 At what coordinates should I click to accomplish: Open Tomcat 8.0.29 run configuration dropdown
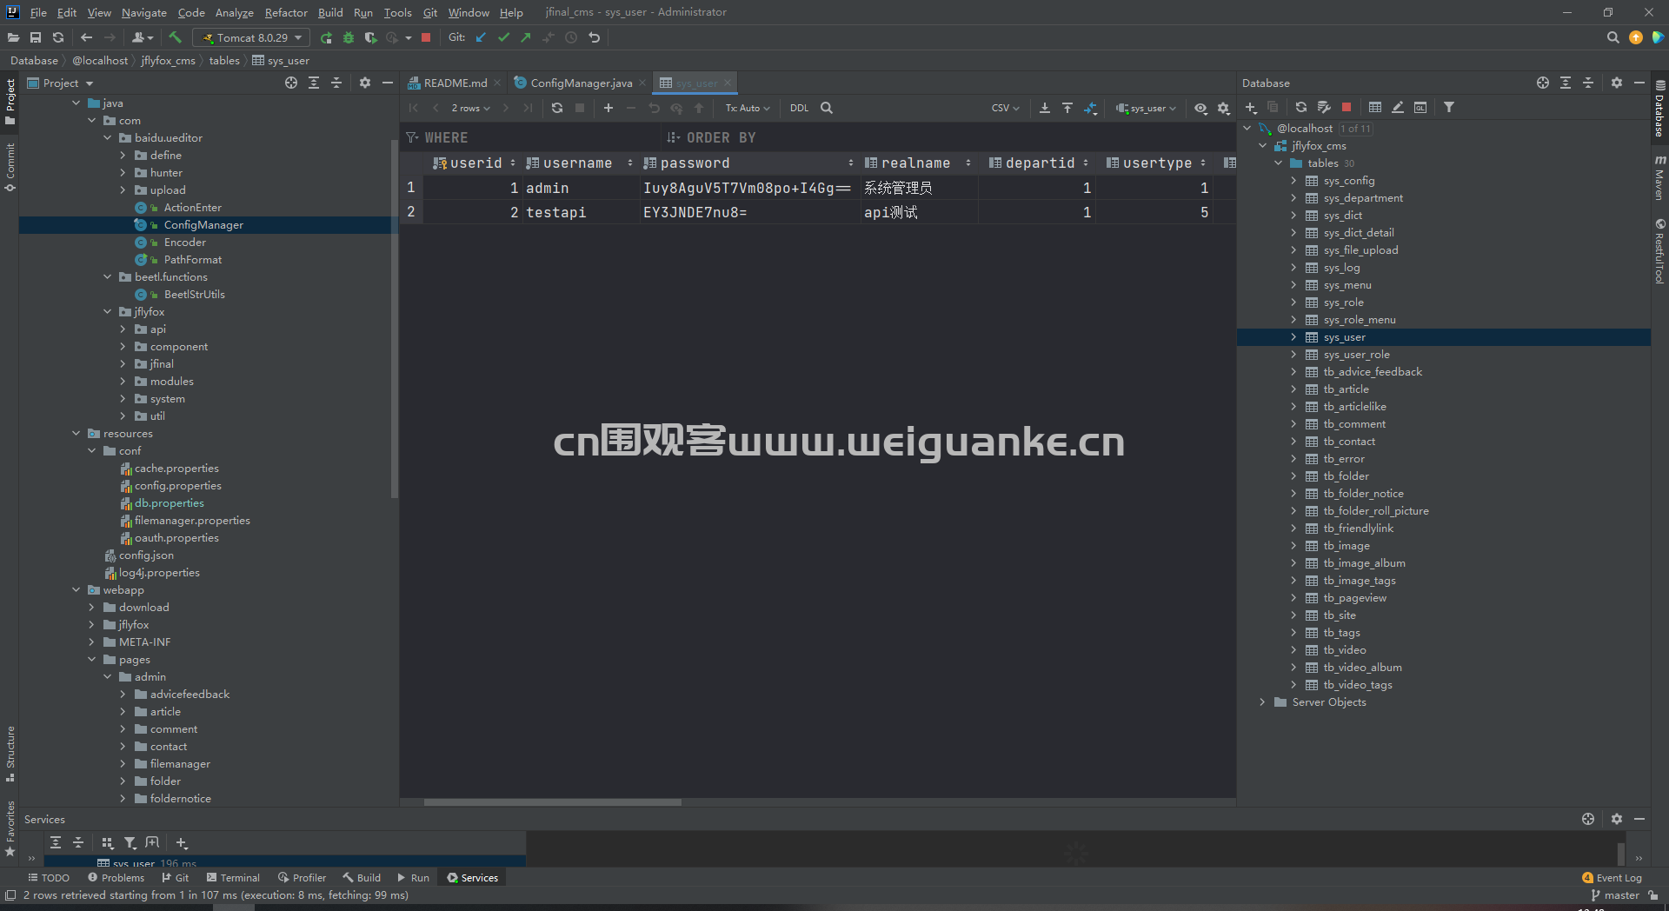(x=251, y=37)
